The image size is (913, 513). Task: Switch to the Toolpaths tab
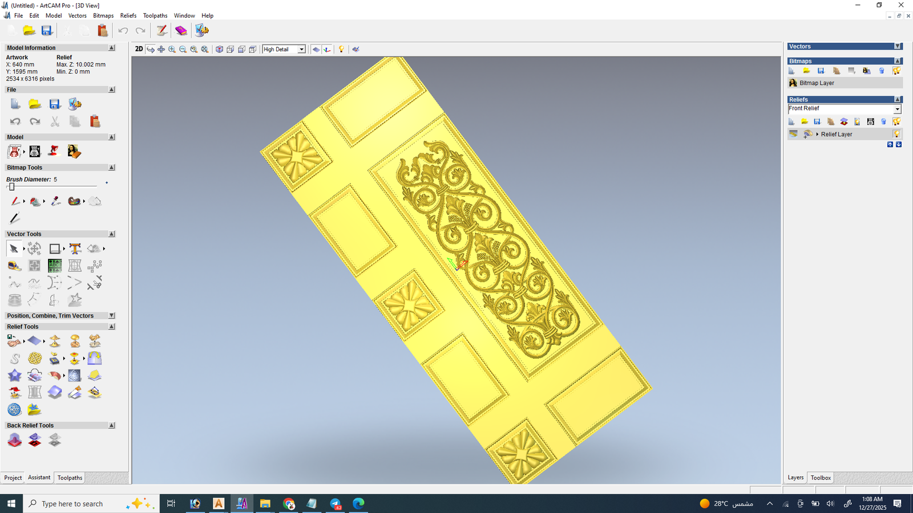[x=70, y=478]
